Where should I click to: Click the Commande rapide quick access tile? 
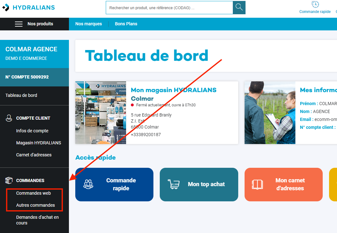[114, 184]
